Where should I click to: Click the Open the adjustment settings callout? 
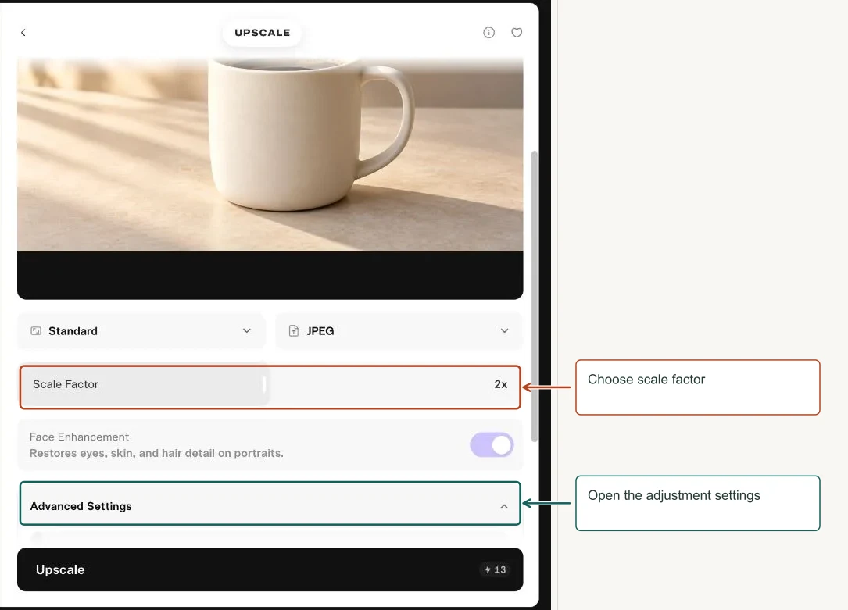[x=698, y=503]
